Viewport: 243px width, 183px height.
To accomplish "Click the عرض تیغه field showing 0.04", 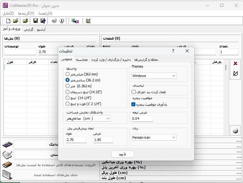I will [142, 118].
